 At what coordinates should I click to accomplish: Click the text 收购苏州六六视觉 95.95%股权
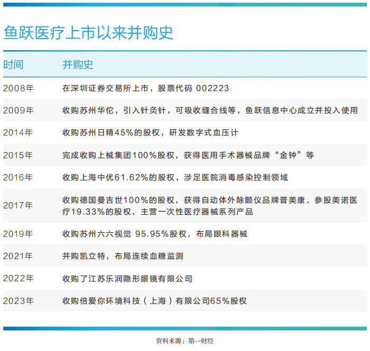125,234
